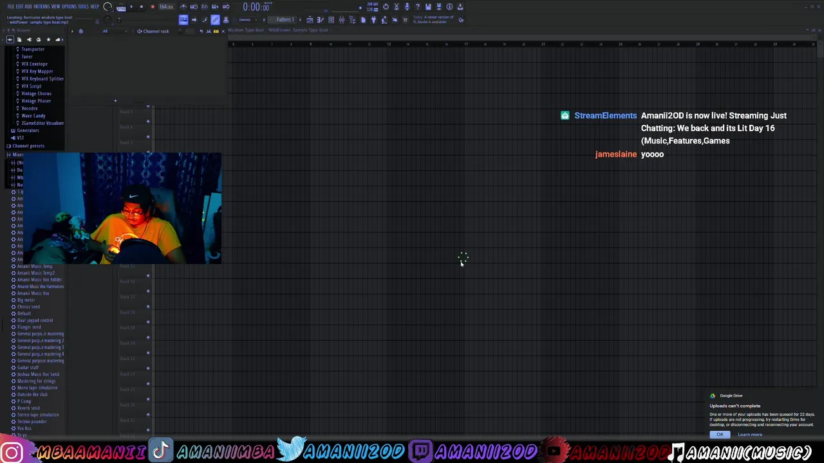Select Mono tape simulation preset
This screenshot has height=463, width=824.
pyautogui.click(x=37, y=388)
